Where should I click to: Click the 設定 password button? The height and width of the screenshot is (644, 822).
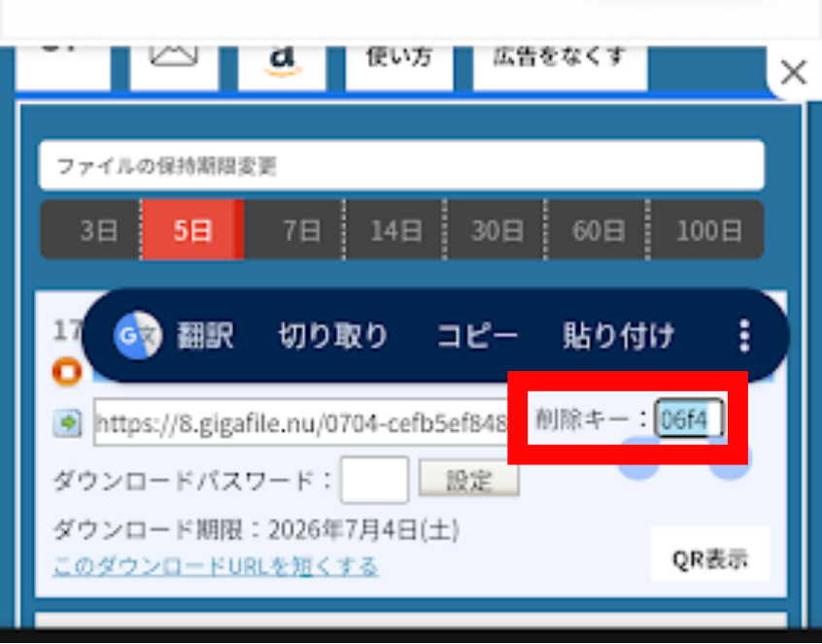tap(468, 479)
